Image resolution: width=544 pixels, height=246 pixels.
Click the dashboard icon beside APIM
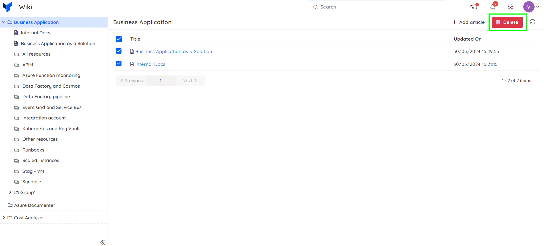click(x=17, y=65)
